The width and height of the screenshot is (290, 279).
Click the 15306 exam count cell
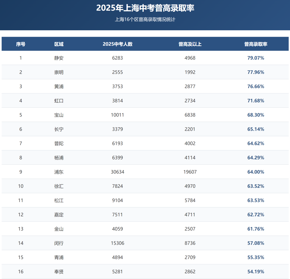(x=117, y=243)
